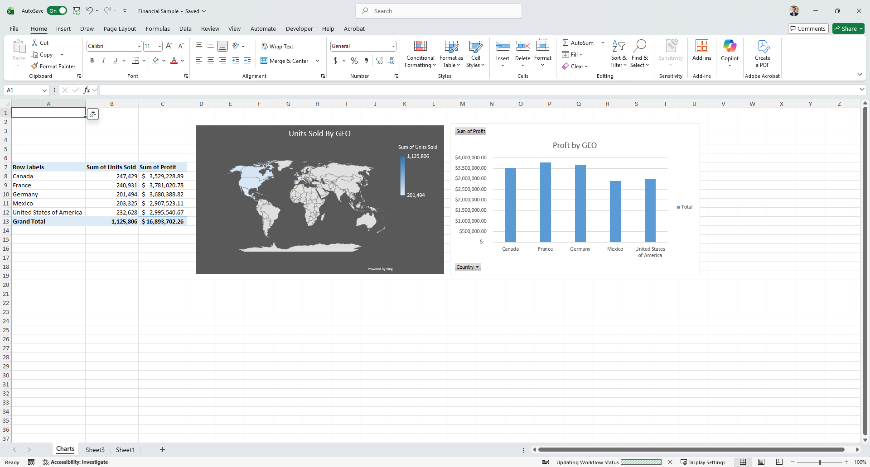Image resolution: width=870 pixels, height=467 pixels.
Task: Toggle Bold formatting on
Action: pos(92,61)
